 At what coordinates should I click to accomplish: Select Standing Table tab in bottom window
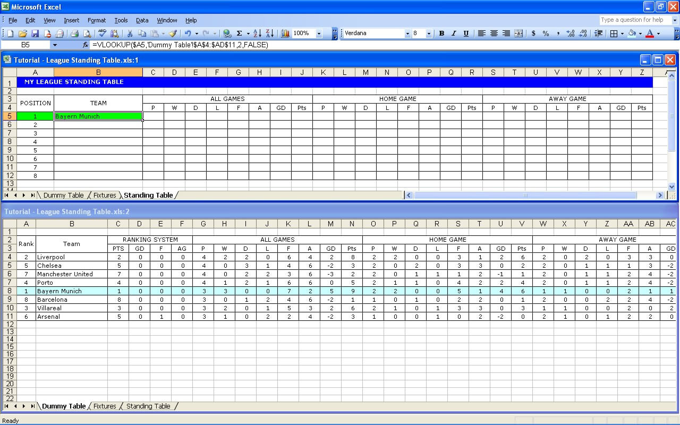pos(148,406)
